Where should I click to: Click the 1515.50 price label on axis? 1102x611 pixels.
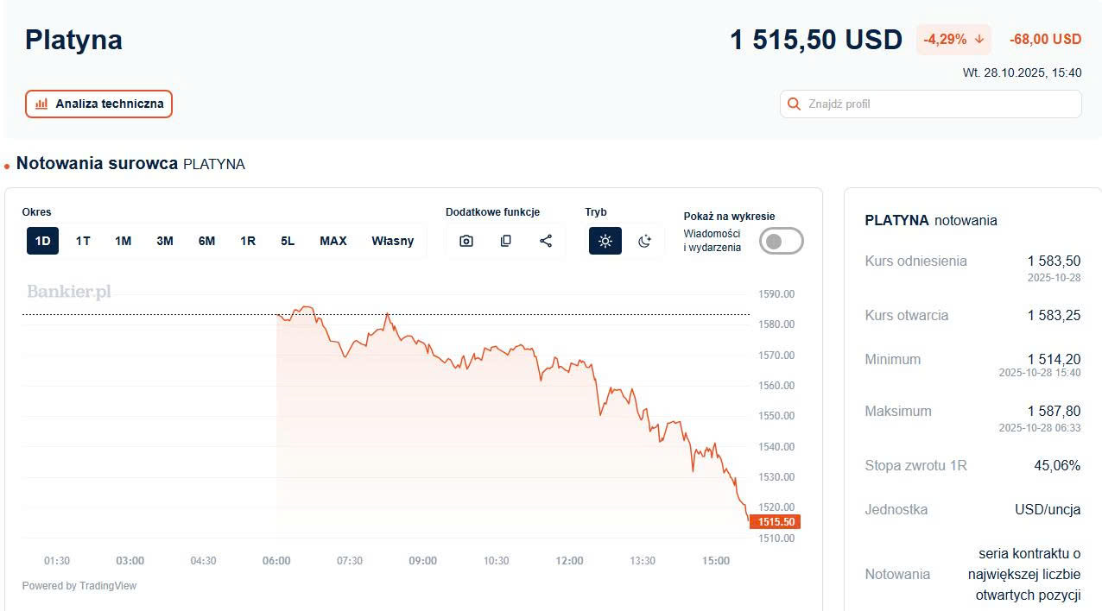pos(775,522)
